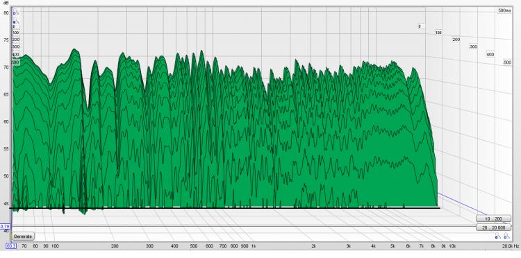Apply the 20 .. 20 000 range button
This screenshot has height=258, width=521.
[x=493, y=227]
